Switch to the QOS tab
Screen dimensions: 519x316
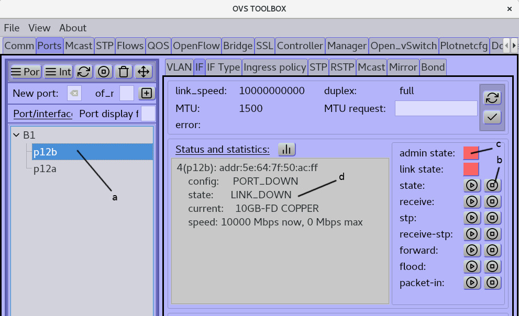[x=158, y=46]
